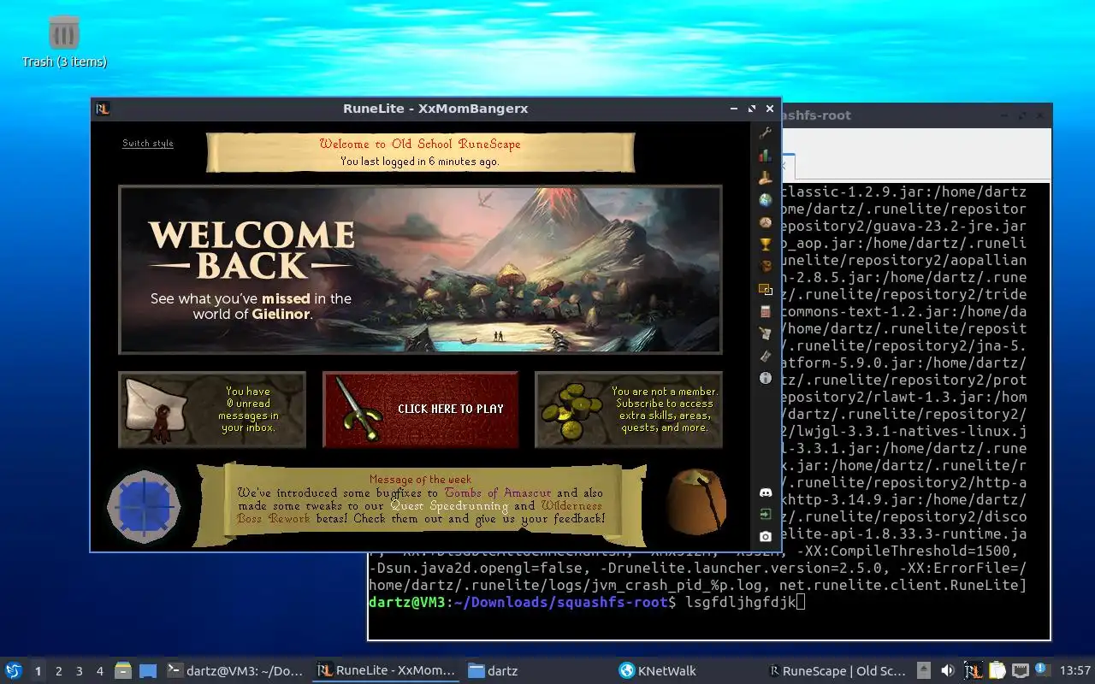Image resolution: width=1095 pixels, height=684 pixels.
Task: Switch to the dartz@VM3 terminal taskbar entry
Action: [235, 671]
